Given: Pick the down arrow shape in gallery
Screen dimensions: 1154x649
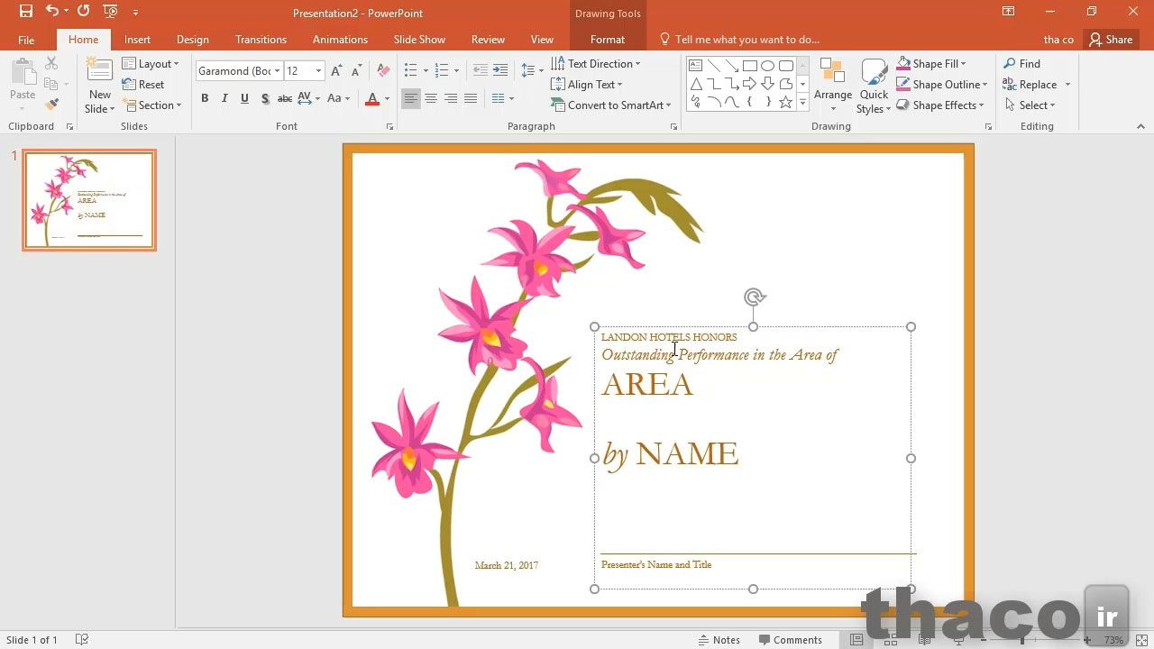Looking at the screenshot, I should (x=767, y=84).
